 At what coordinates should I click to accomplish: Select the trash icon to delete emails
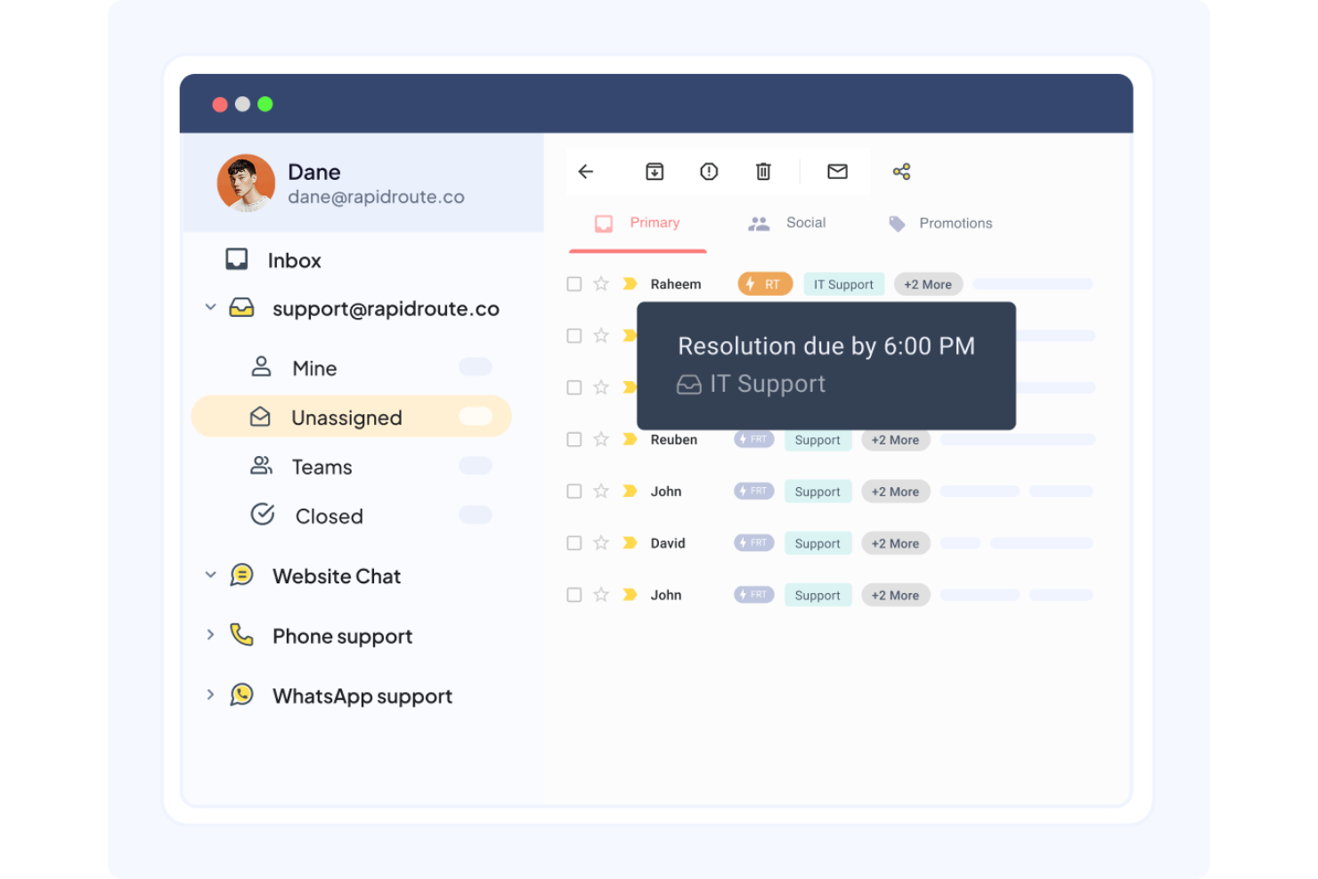[762, 171]
